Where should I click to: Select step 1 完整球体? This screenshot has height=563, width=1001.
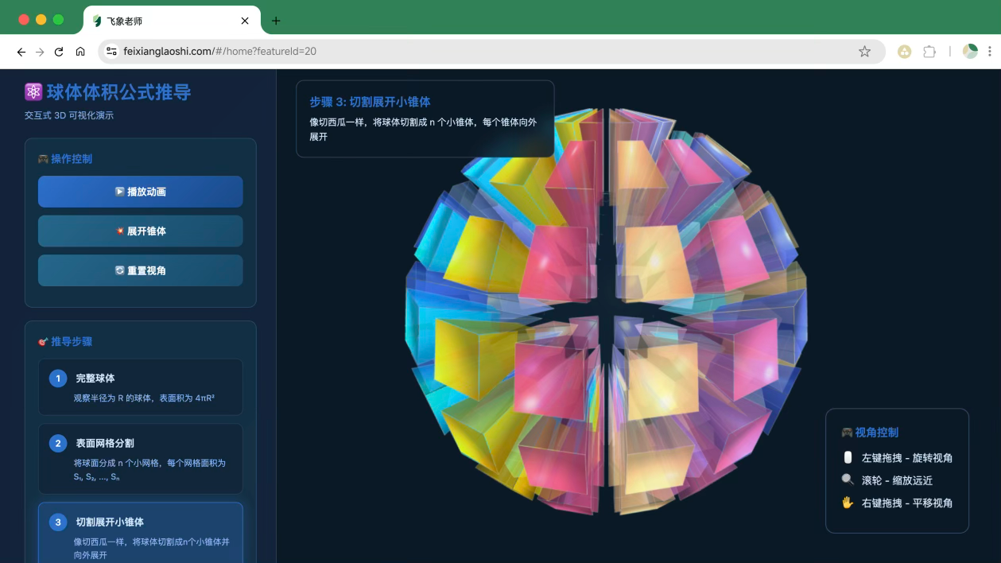click(140, 386)
